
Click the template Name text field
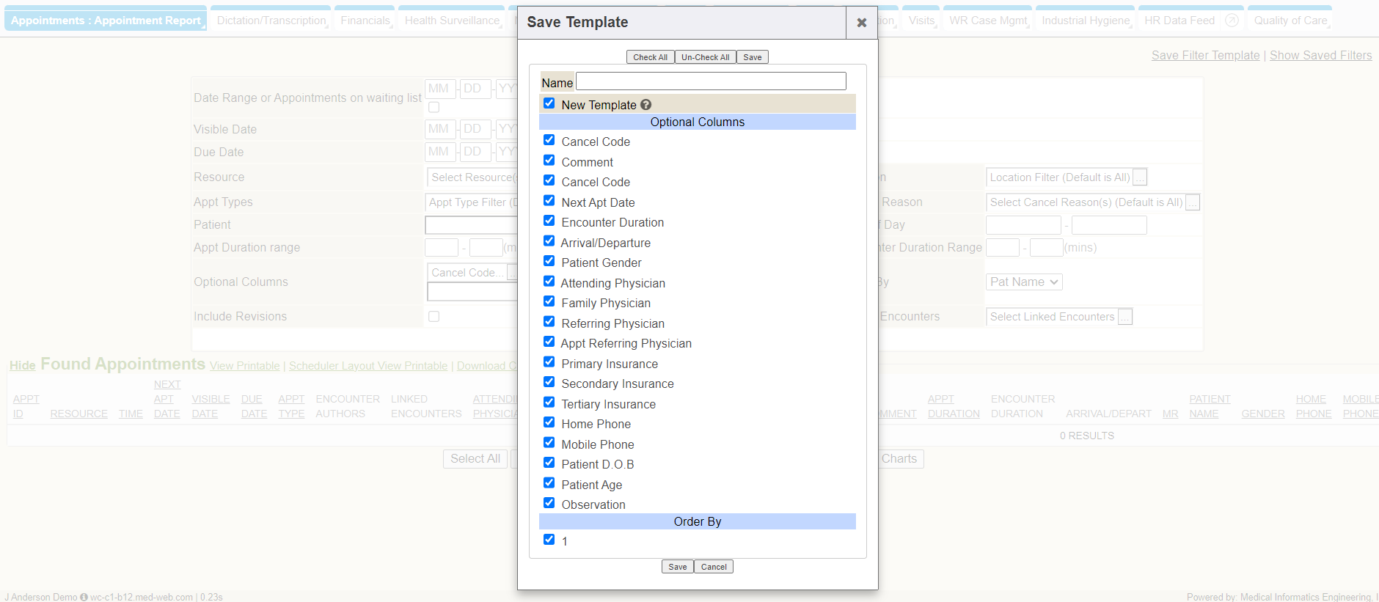(711, 81)
